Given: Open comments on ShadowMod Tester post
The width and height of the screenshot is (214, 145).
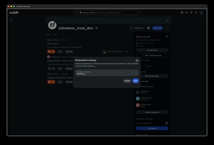Looking at the screenshot, I should coord(60,69).
